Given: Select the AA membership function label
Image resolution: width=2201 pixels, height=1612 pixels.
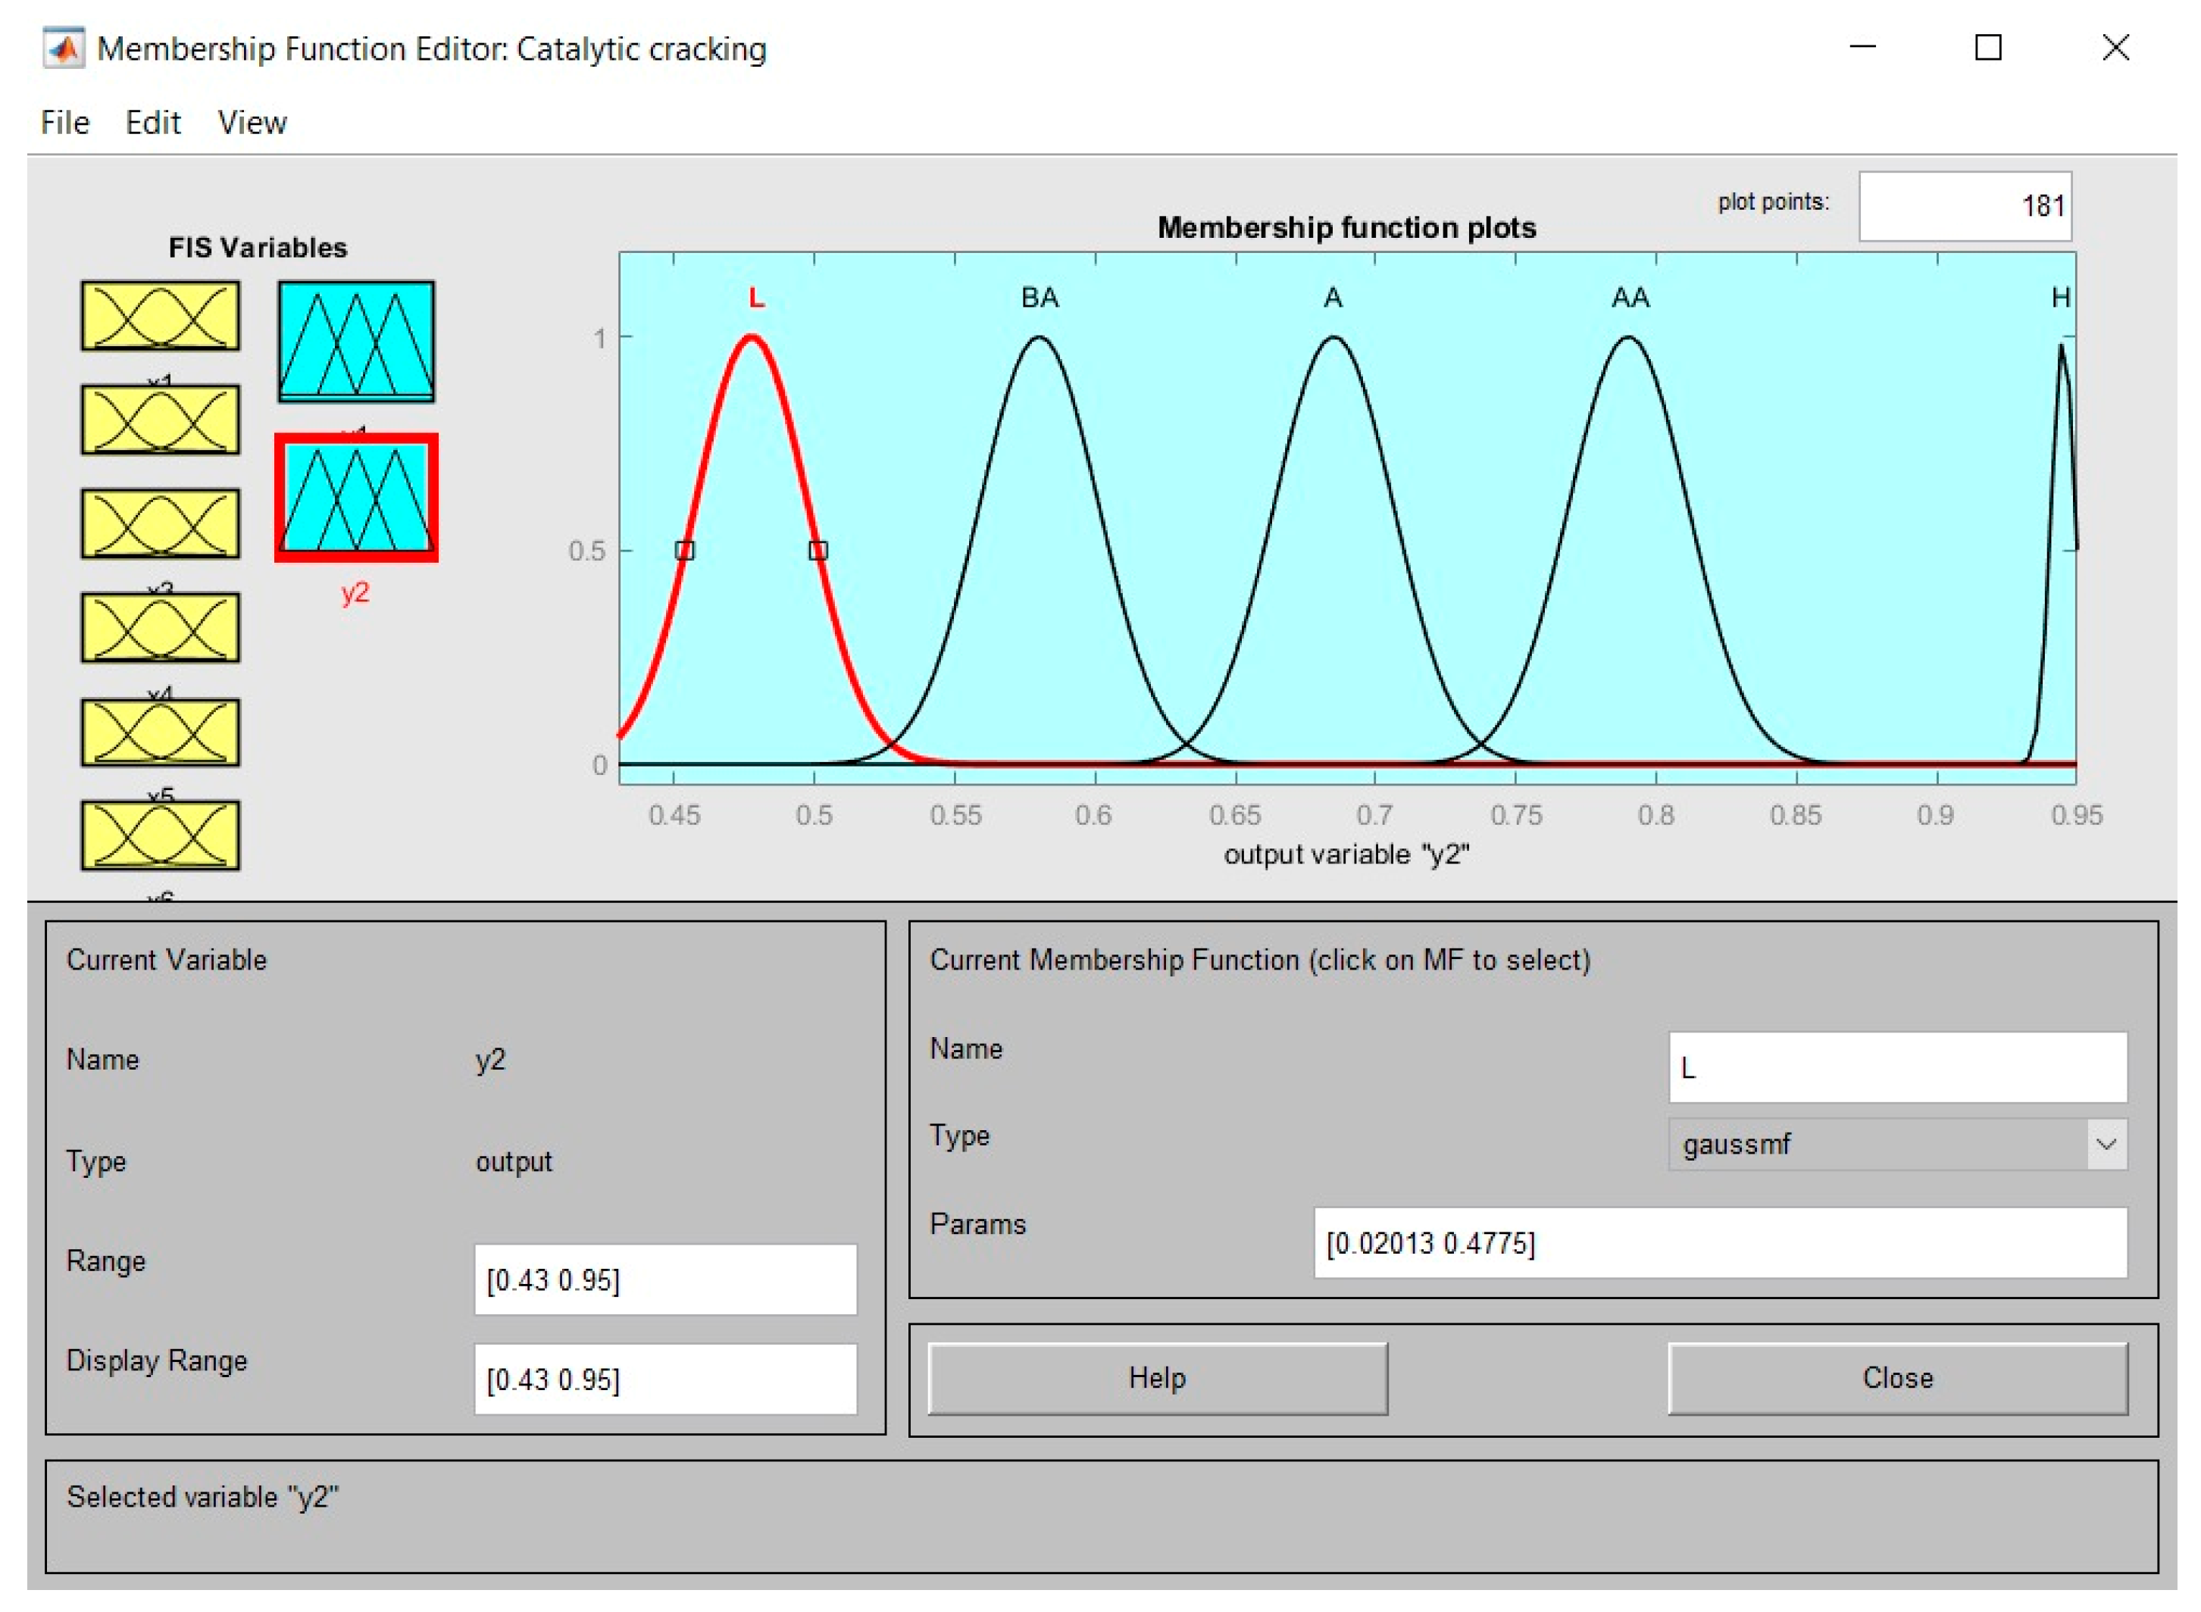Looking at the screenshot, I should pyautogui.click(x=1629, y=298).
